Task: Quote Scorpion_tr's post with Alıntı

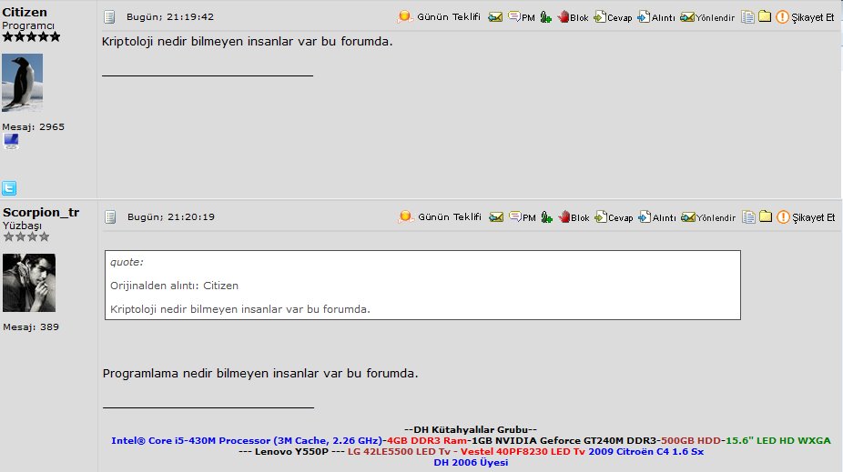Action: [656, 217]
